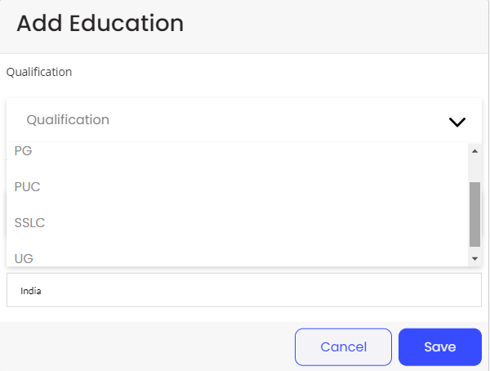This screenshot has width=490, height=371.
Task: Click the scrollbar track below the thumb
Action: [474, 249]
